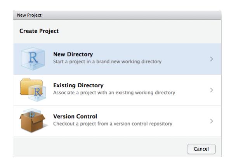Select the Existing Directory title text
Viewport: 229px width, 163px height.
[x=78, y=85]
